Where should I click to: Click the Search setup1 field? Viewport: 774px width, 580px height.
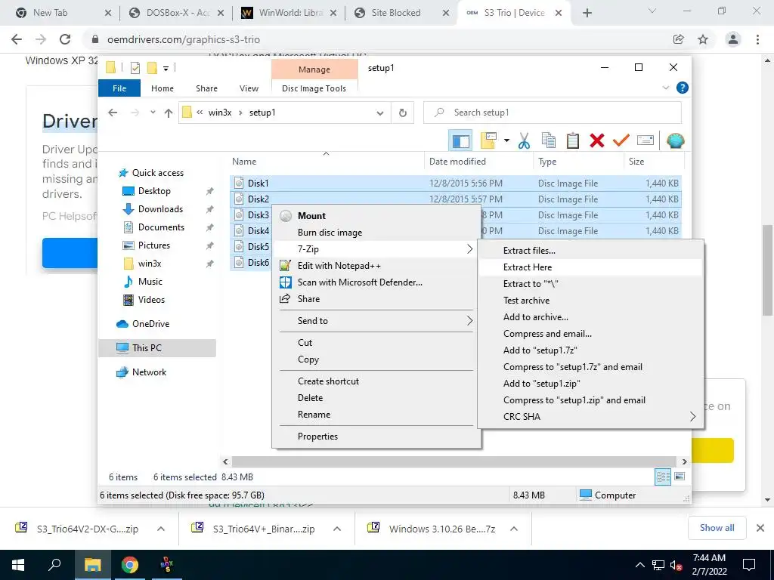(x=553, y=113)
